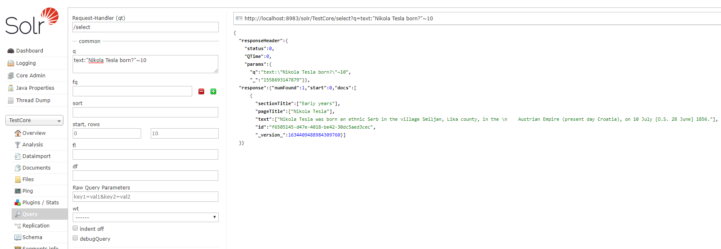Click the rows field showing 10

184,134
